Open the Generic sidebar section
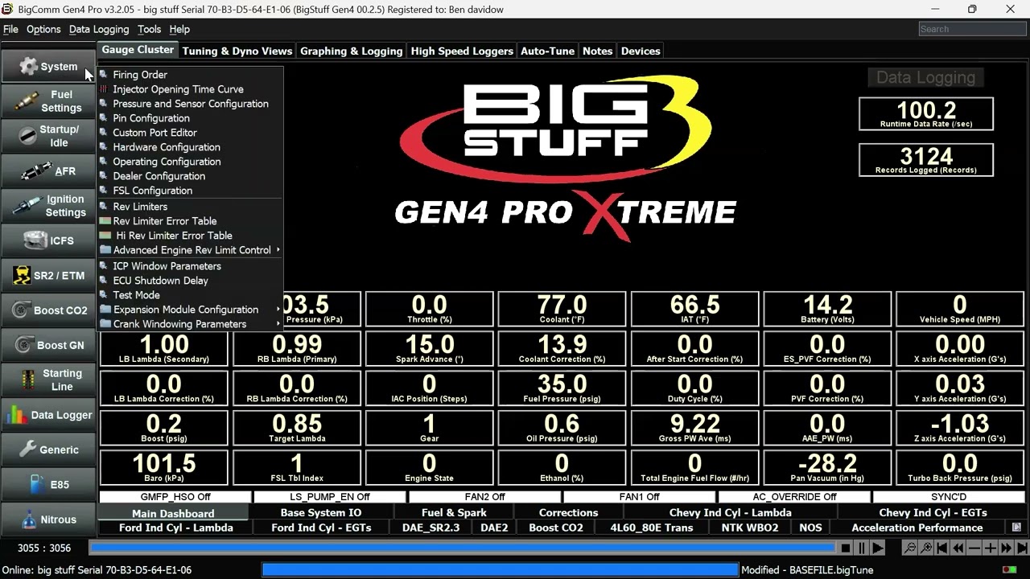The image size is (1030, 579). 48,450
